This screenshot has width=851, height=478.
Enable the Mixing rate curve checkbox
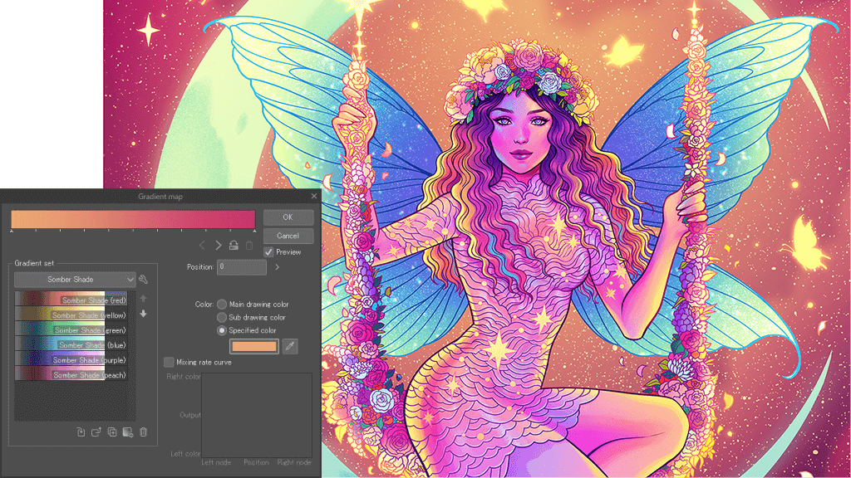click(170, 362)
